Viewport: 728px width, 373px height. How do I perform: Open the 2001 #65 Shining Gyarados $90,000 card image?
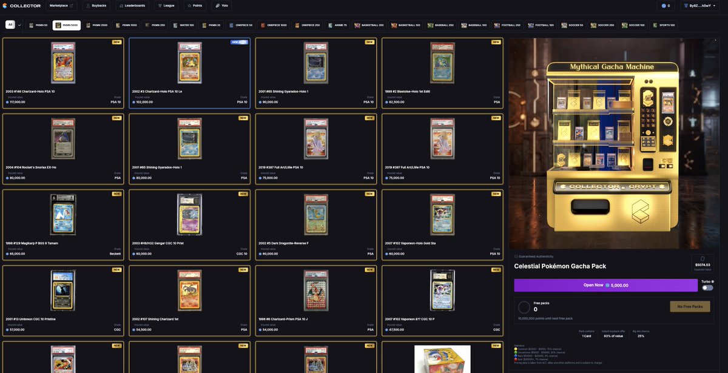315,62
